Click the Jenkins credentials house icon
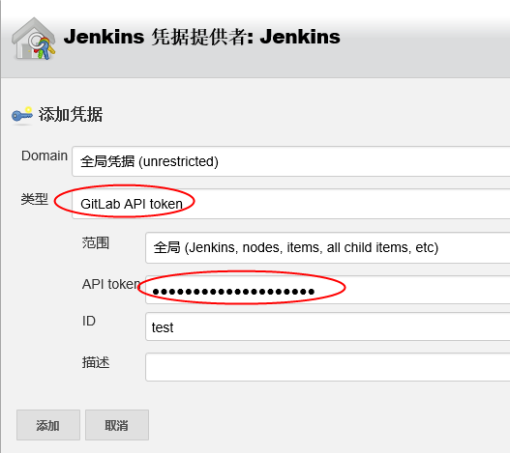Screen dimensions: 510x453 [34, 39]
